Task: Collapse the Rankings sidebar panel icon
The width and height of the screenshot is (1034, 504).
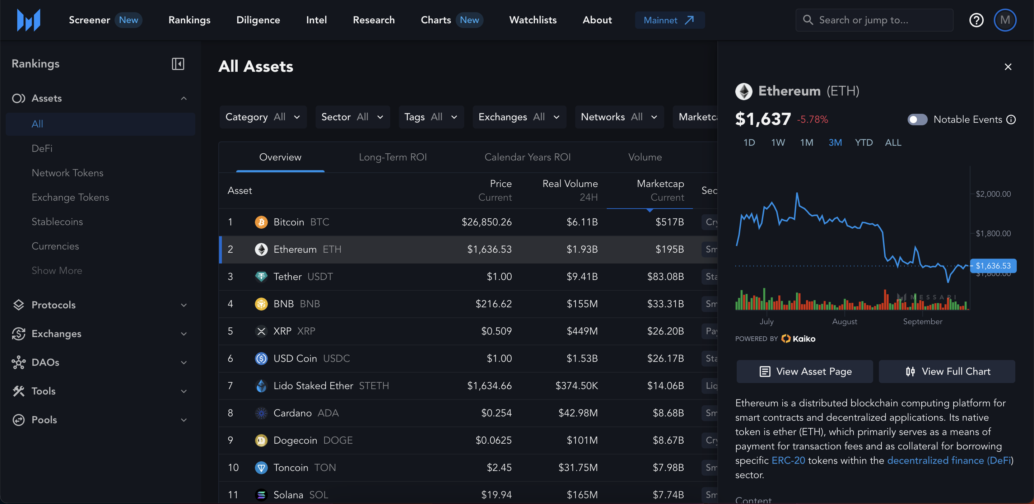Action: tap(178, 64)
